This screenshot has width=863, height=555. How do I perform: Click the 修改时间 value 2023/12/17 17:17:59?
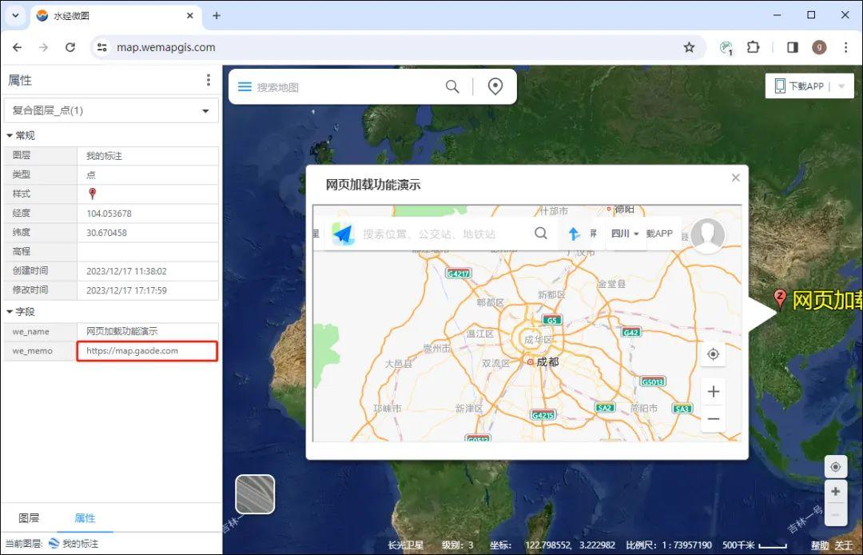point(148,290)
